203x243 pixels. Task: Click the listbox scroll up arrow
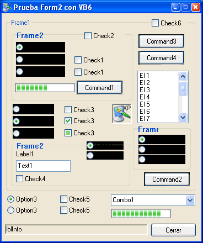tap(183, 76)
